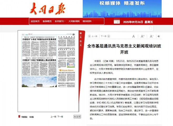Viewport: 173px width, 126px height.
Task: Click 下一版 link below the page
Action: coord(60,117)
